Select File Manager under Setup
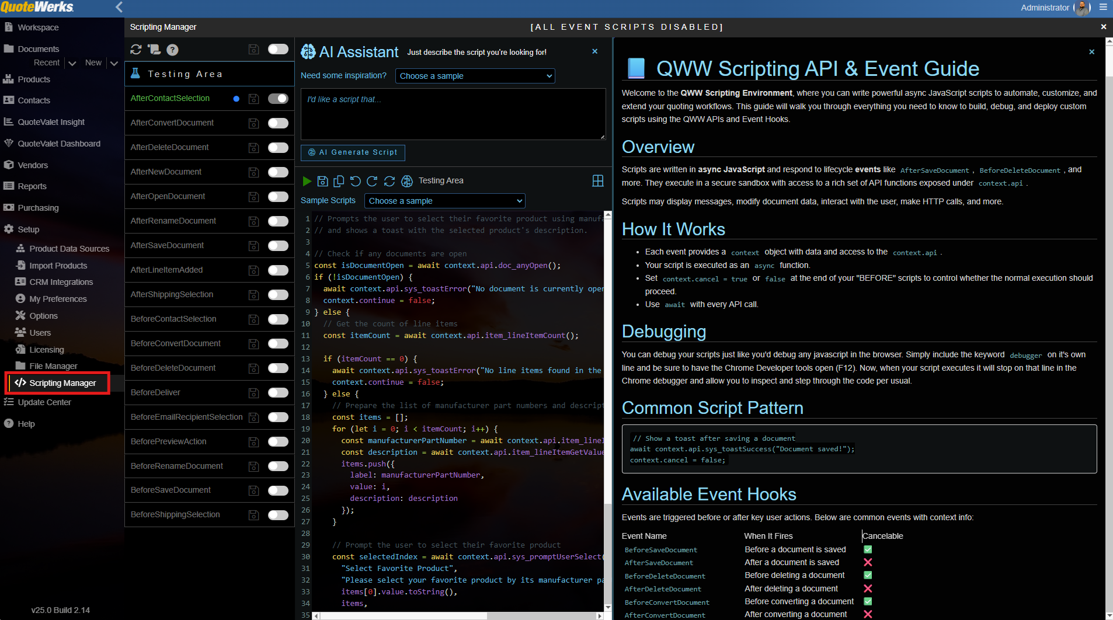The height and width of the screenshot is (620, 1113). [53, 366]
